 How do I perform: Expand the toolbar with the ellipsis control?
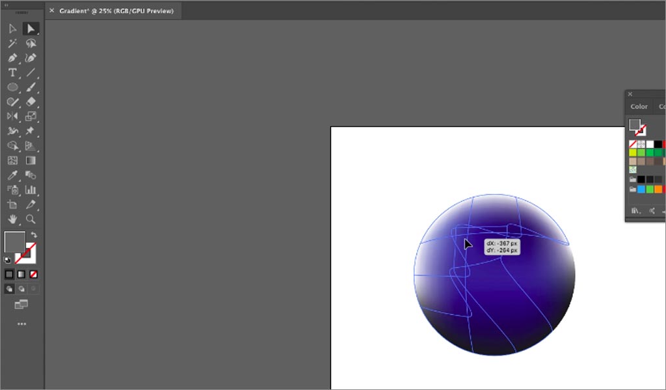point(23,324)
